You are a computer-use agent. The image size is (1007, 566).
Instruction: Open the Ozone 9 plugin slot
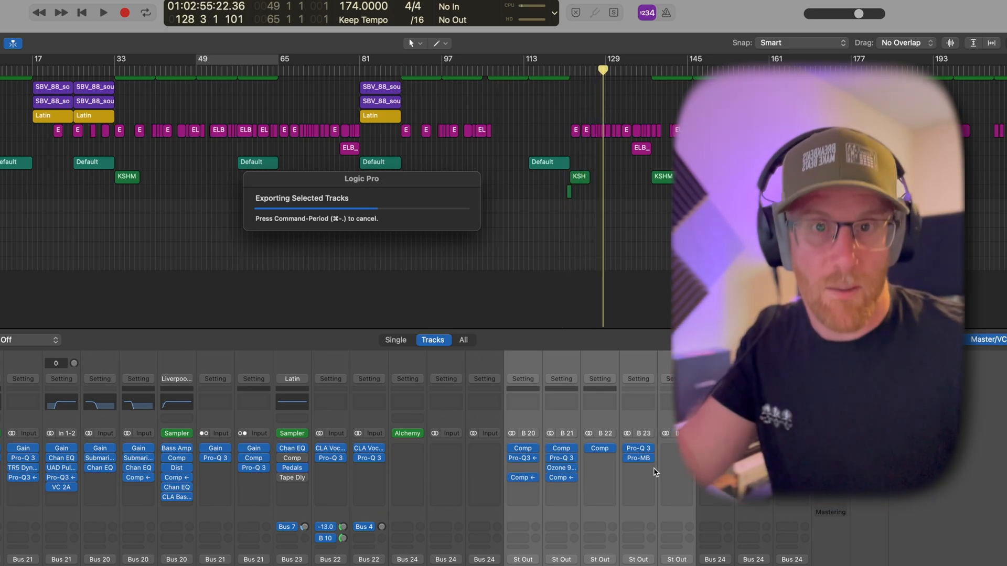561,467
